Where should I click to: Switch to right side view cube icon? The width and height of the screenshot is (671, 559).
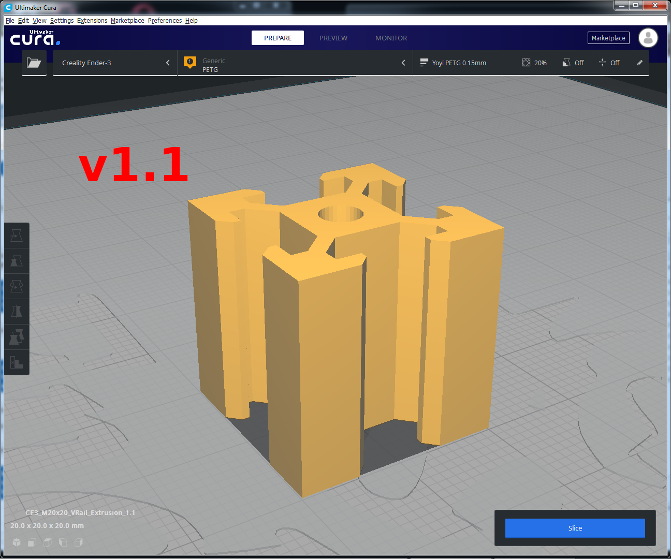pos(79,542)
